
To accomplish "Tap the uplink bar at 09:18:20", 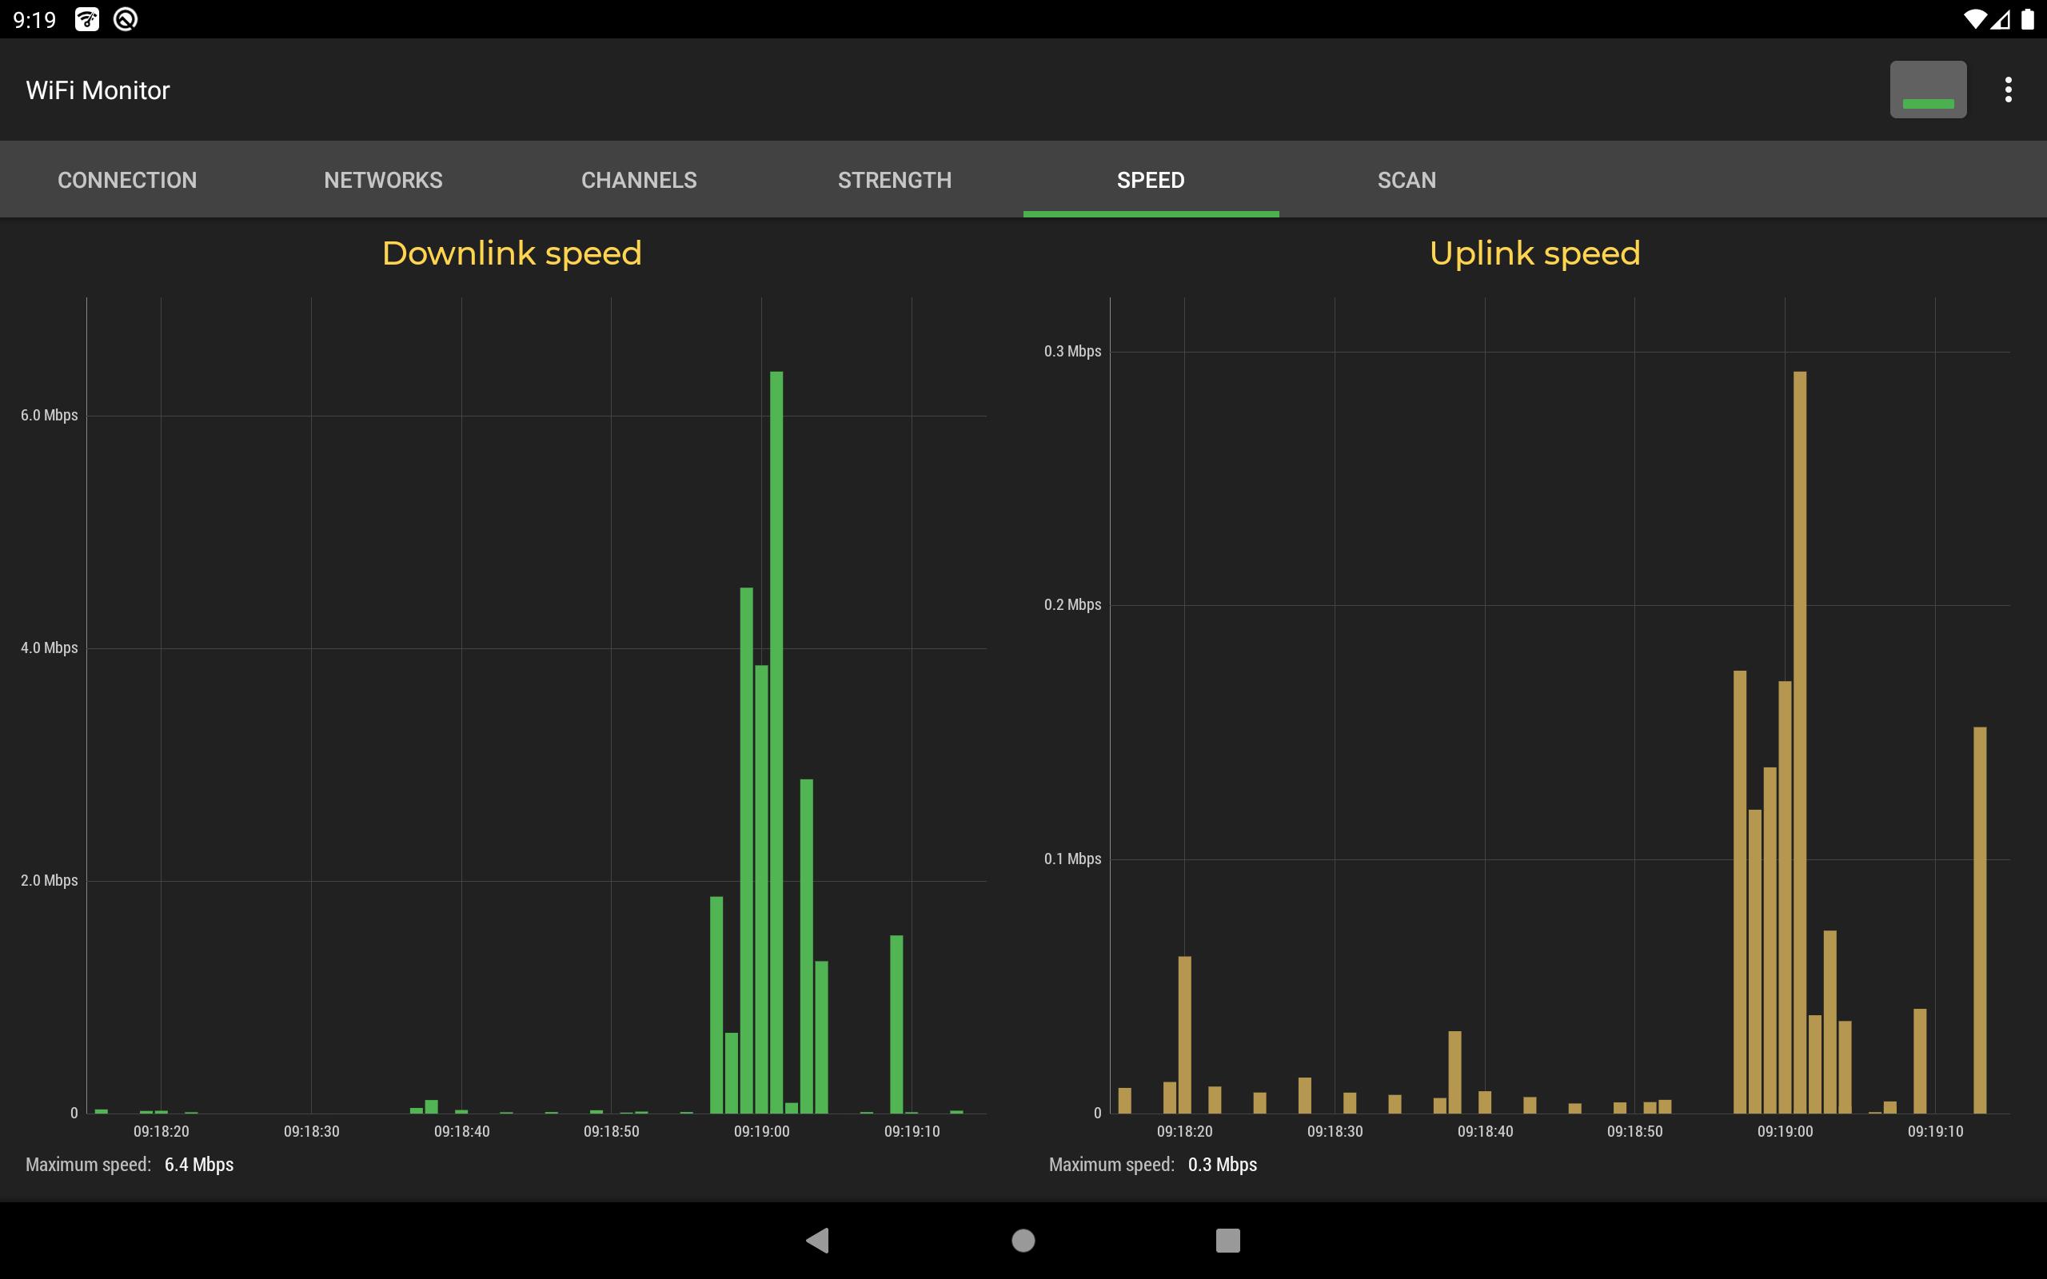I will (x=1184, y=1034).
